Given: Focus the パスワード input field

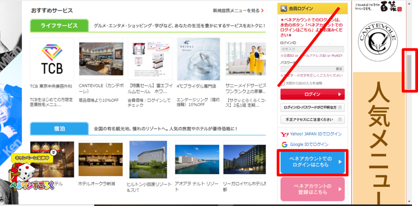Looking at the screenshot, I should tap(312, 69).
